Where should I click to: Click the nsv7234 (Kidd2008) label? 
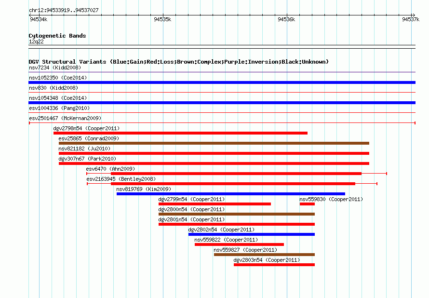coord(55,68)
